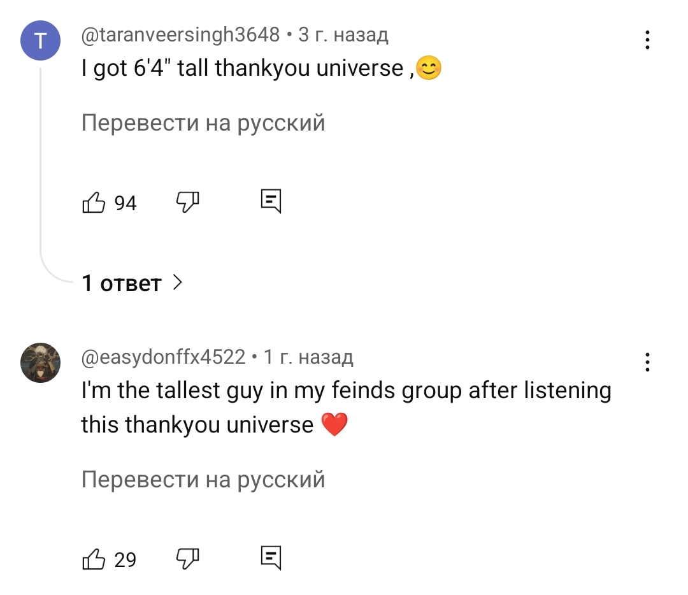
Task: Open @easydonffx4522's channel name
Action: (x=162, y=358)
